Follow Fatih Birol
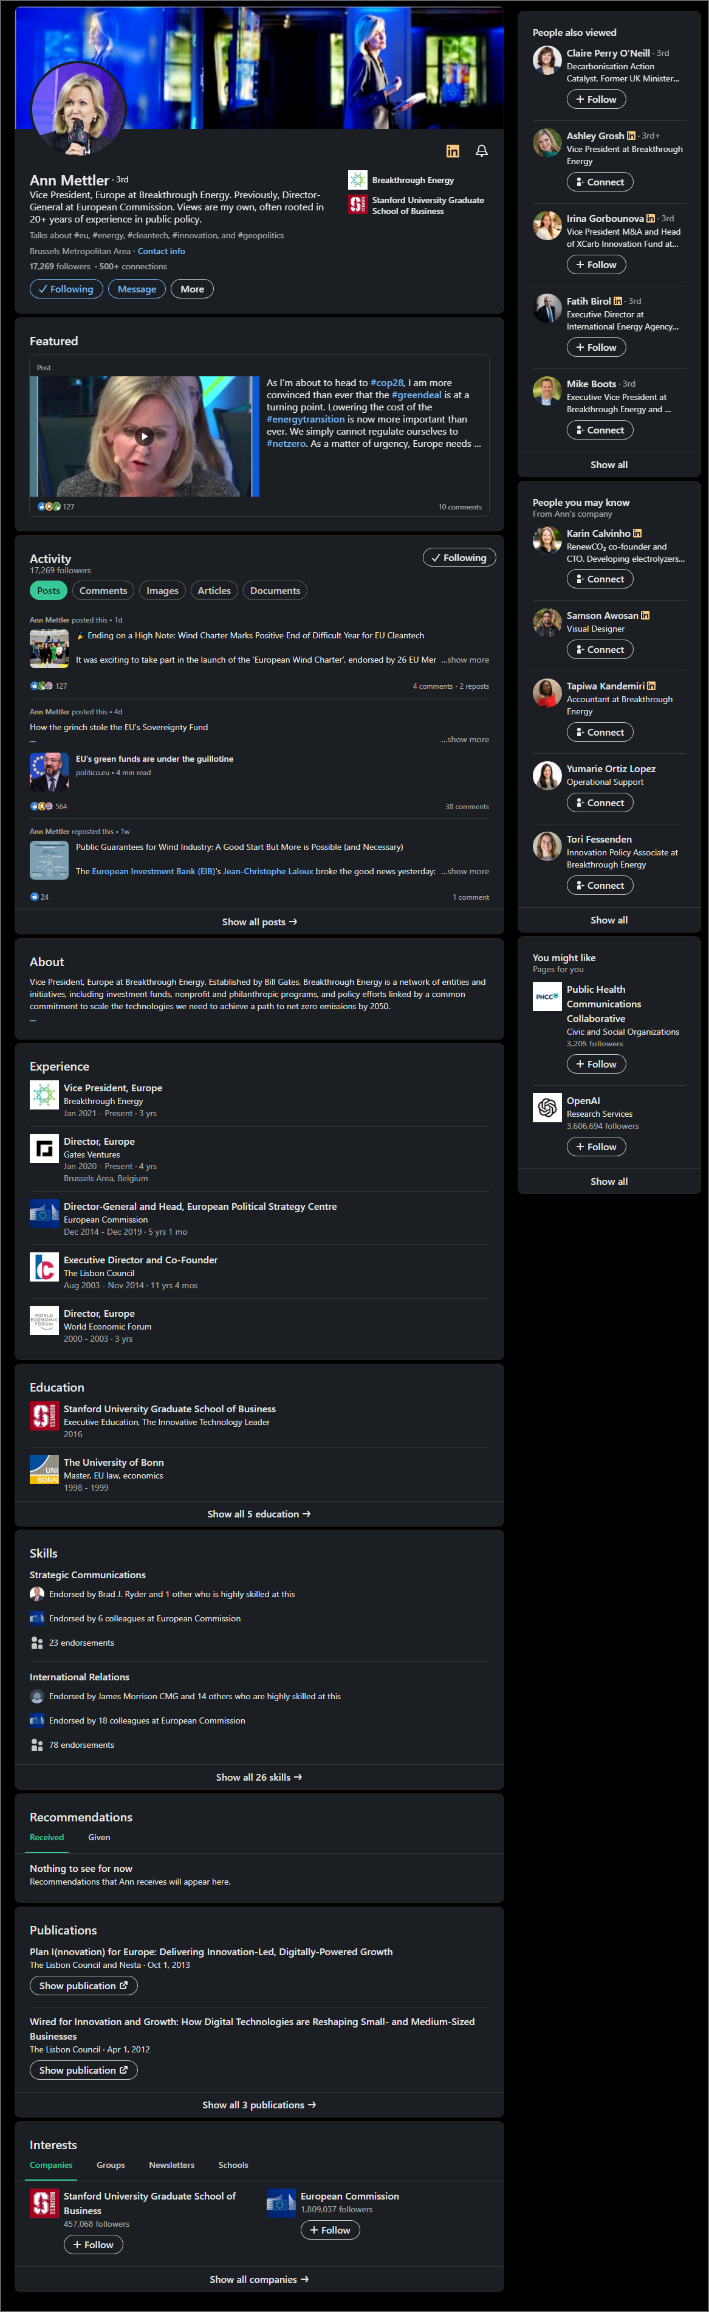This screenshot has height=2312, width=709. click(x=596, y=347)
